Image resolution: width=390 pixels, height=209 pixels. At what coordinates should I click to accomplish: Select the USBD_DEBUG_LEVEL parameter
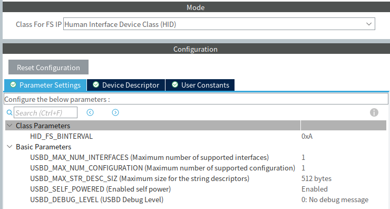96,199
